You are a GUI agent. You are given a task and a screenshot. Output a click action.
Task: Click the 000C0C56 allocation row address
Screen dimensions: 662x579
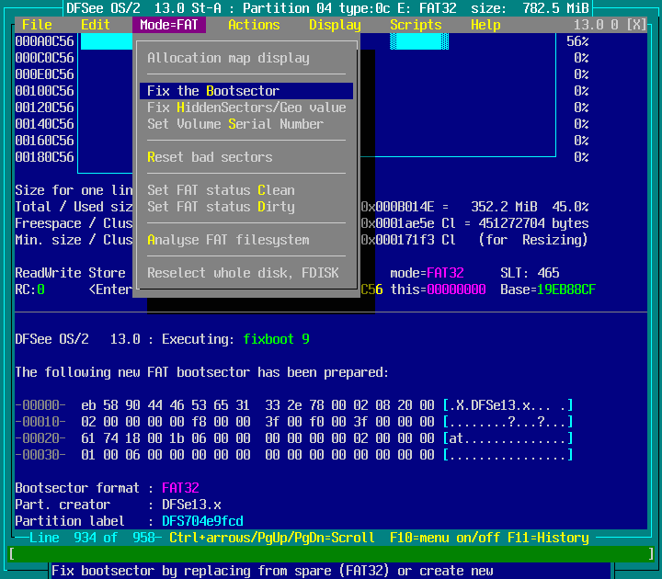pyautogui.click(x=44, y=58)
